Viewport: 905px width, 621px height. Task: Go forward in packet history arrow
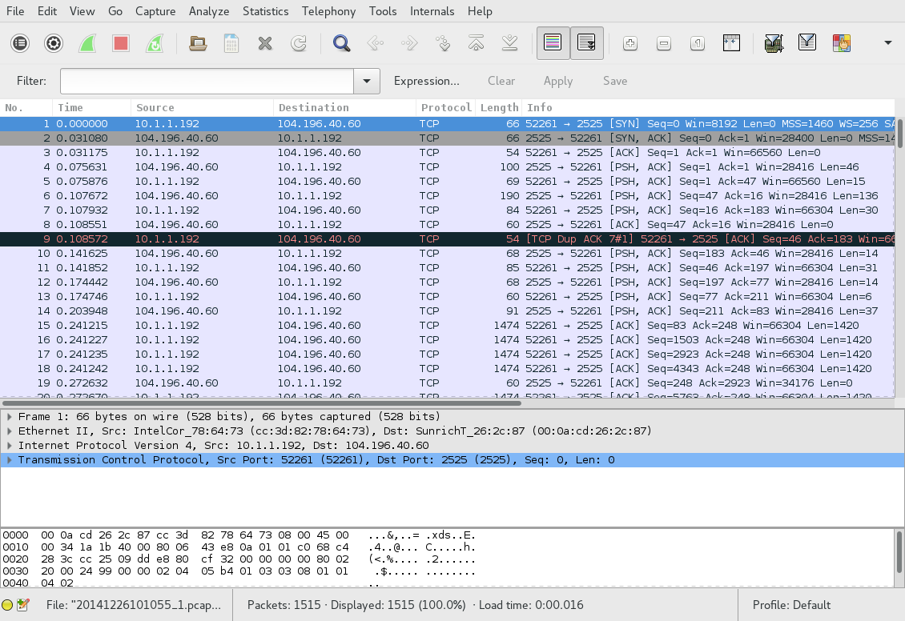[x=409, y=43]
